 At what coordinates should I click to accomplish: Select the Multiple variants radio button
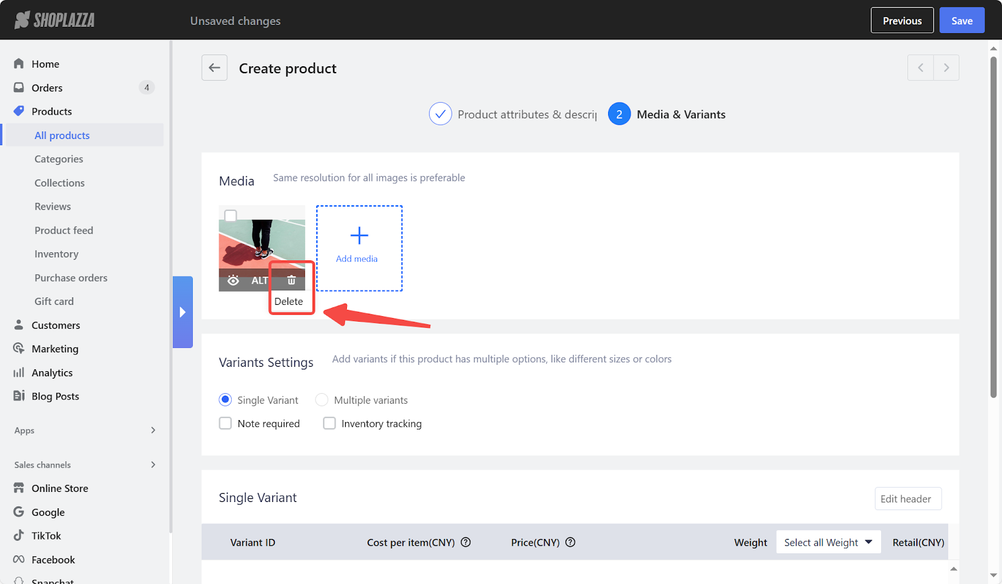322,400
